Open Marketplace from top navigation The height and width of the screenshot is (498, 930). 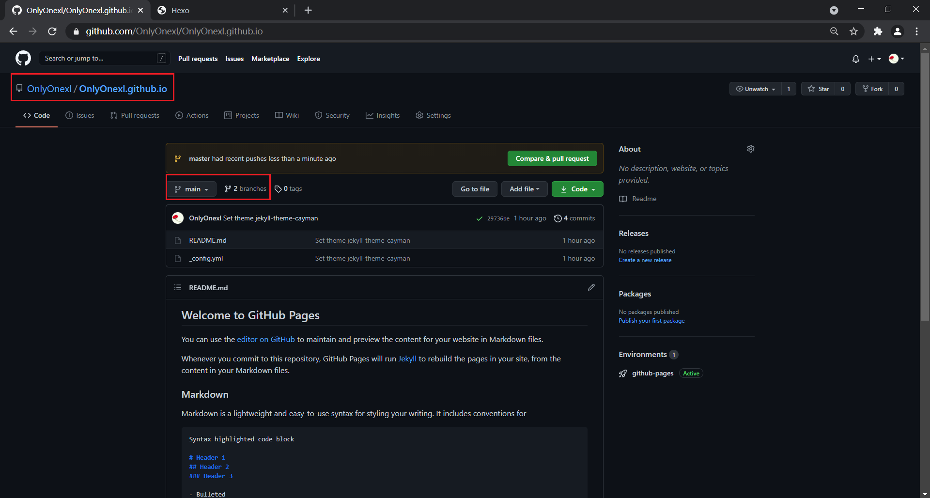tap(270, 59)
